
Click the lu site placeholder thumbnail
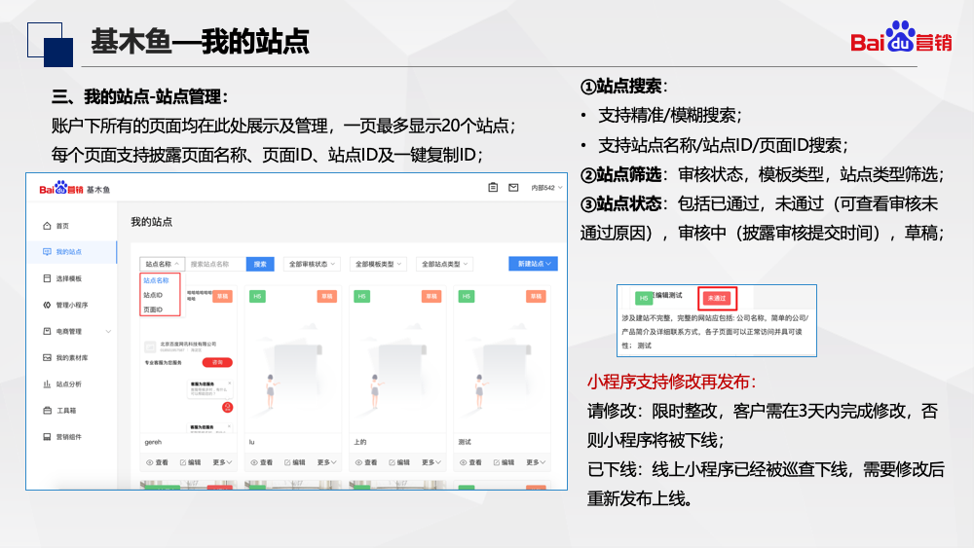[292, 360]
